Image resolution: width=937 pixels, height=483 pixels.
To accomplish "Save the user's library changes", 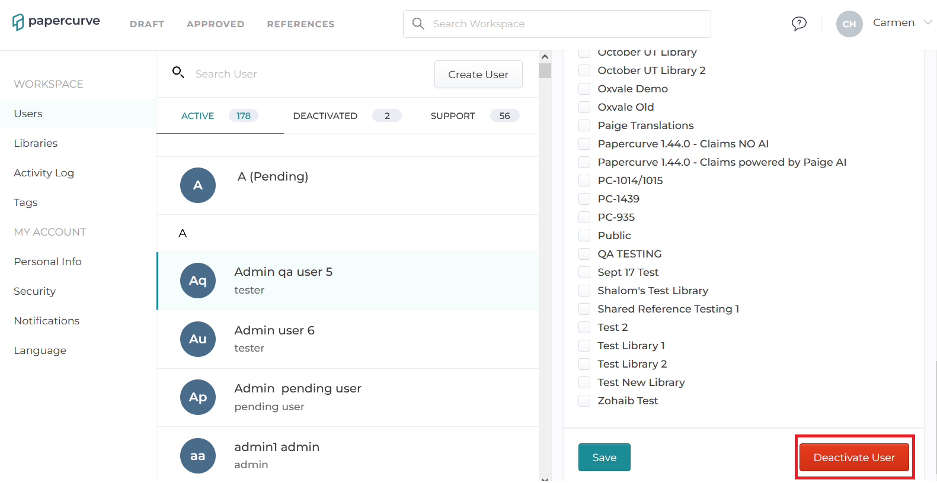I will 605,458.
